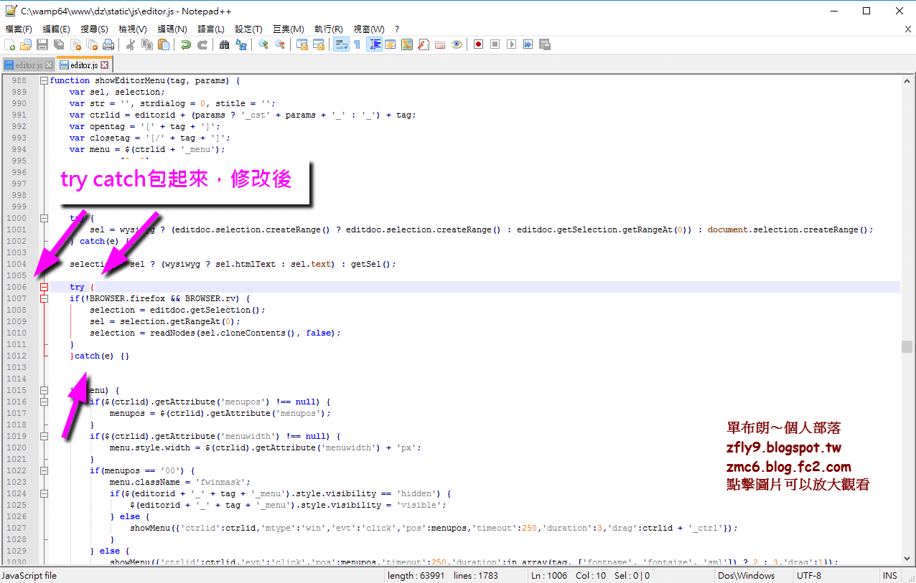Screen dimensions: 916x583
Task: Open the 編輯(E) menu
Action: pyautogui.click(x=57, y=29)
